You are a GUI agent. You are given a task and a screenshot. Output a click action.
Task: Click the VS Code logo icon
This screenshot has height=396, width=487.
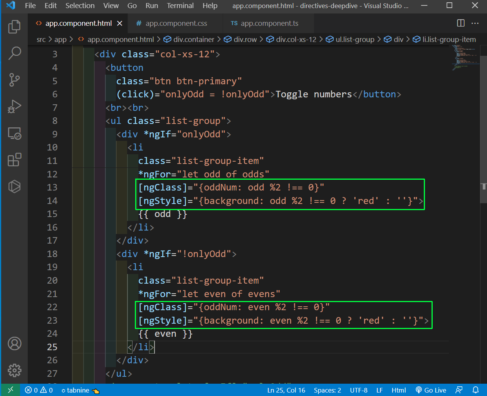[x=11, y=5]
